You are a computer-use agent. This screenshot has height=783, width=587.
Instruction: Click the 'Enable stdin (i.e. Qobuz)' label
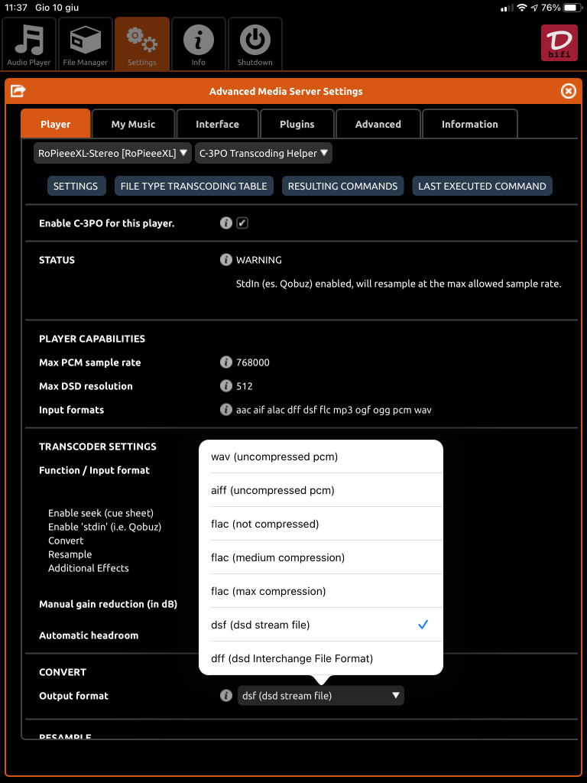pyautogui.click(x=105, y=526)
